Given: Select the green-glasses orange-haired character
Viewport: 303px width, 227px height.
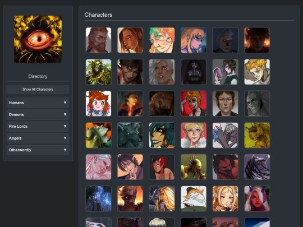Looking at the screenshot, I should [162, 40].
